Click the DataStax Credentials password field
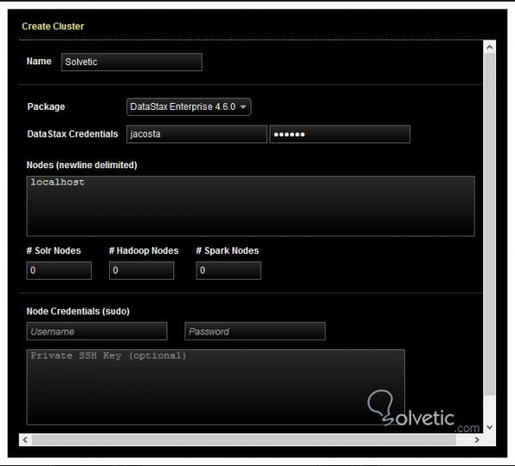The image size is (515, 466). (340, 134)
